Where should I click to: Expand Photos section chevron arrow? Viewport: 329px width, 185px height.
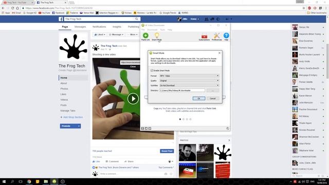(229, 140)
